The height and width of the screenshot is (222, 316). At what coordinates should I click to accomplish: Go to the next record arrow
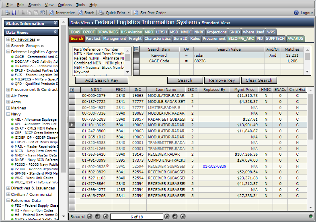point(167,216)
